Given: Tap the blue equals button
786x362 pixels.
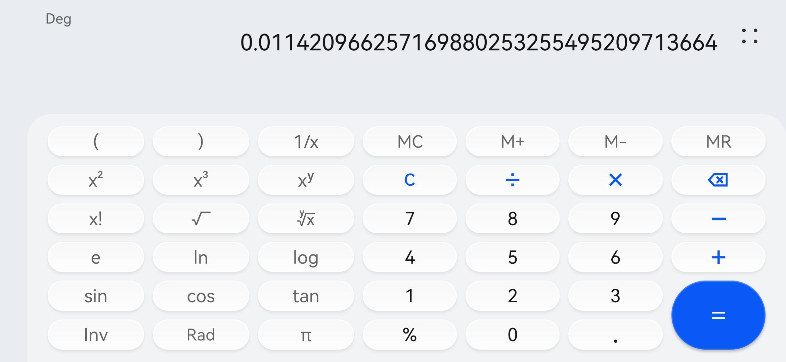Looking at the screenshot, I should click(x=718, y=315).
